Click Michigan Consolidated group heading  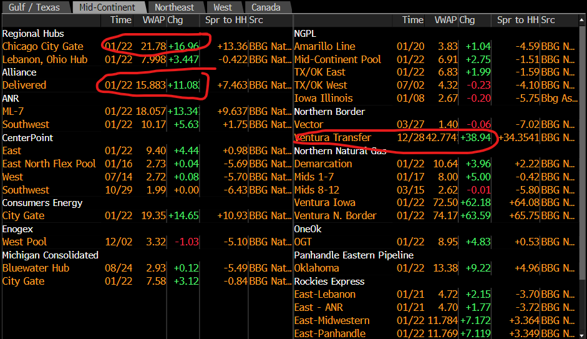point(50,255)
